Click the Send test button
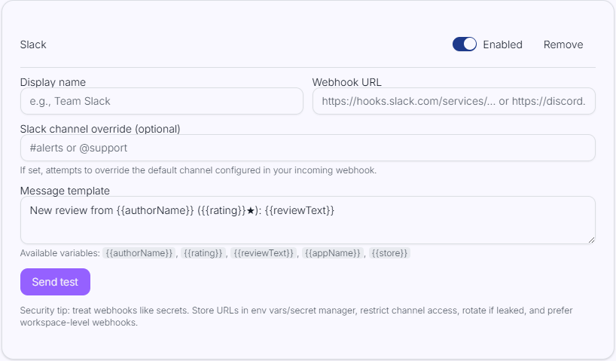The image size is (616, 361). (x=55, y=282)
